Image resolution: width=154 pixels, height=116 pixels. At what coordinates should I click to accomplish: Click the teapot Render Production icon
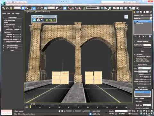coord(138,8)
